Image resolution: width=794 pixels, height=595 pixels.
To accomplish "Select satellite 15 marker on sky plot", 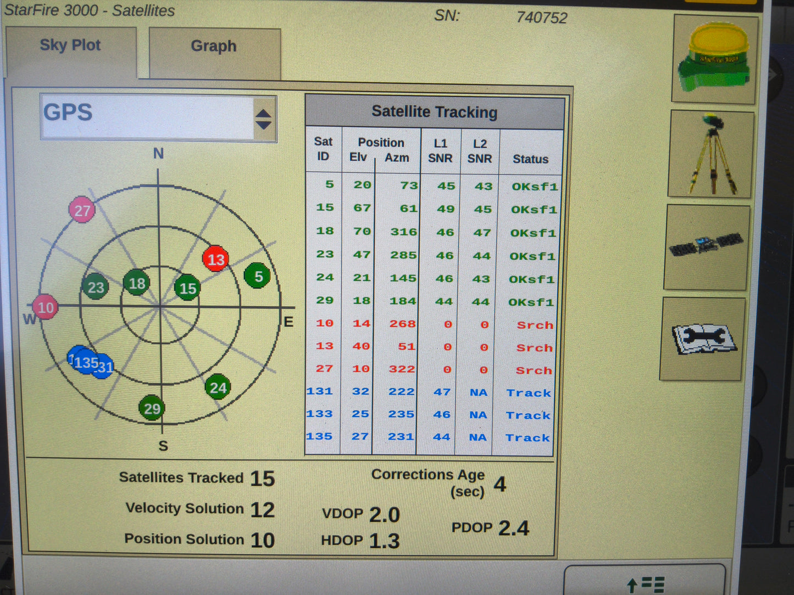I will [187, 288].
